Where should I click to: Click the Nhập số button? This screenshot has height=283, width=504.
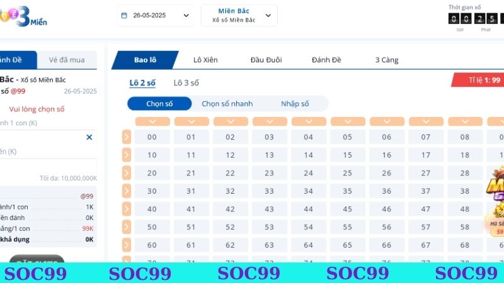(x=295, y=104)
